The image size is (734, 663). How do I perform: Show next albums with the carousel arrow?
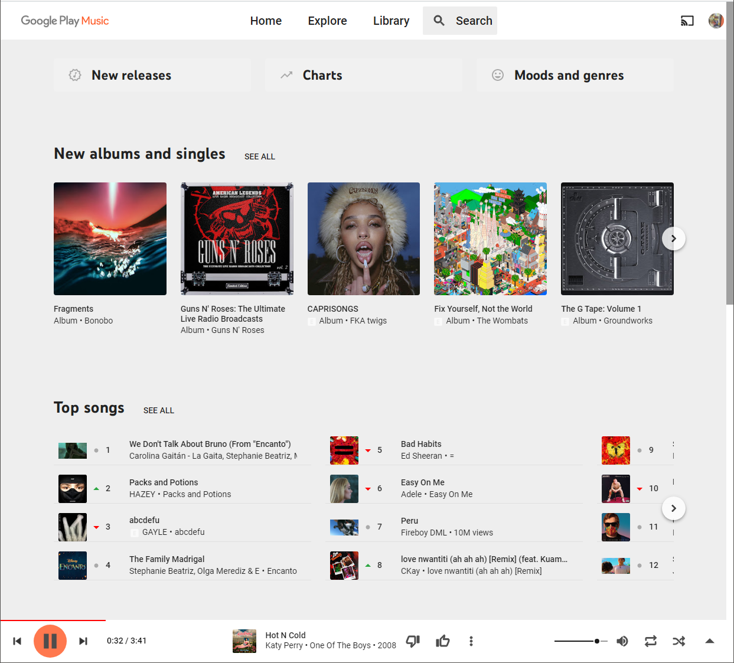point(674,239)
